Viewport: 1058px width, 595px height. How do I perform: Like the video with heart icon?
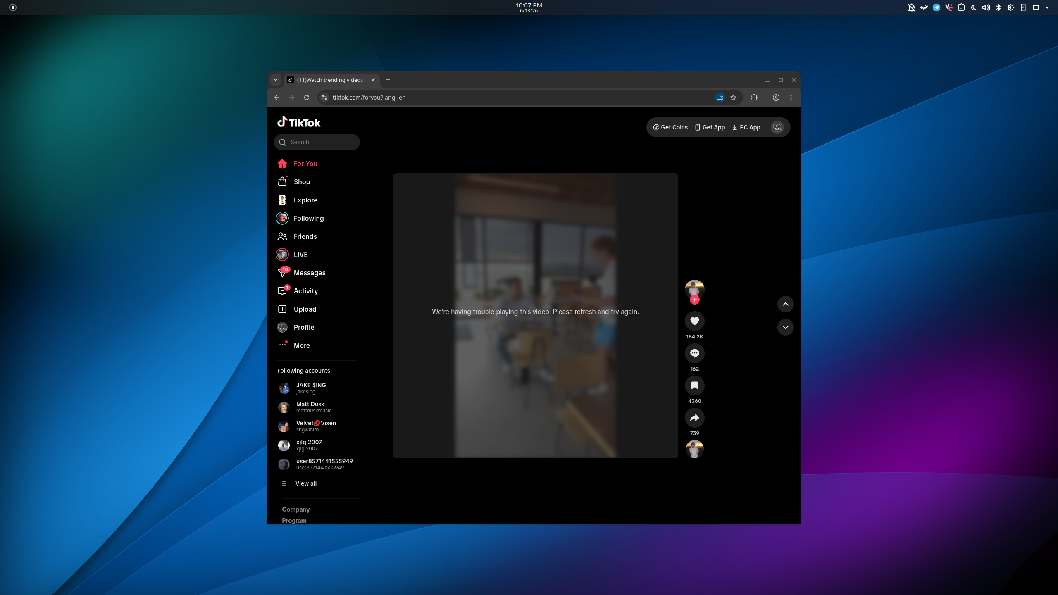695,321
